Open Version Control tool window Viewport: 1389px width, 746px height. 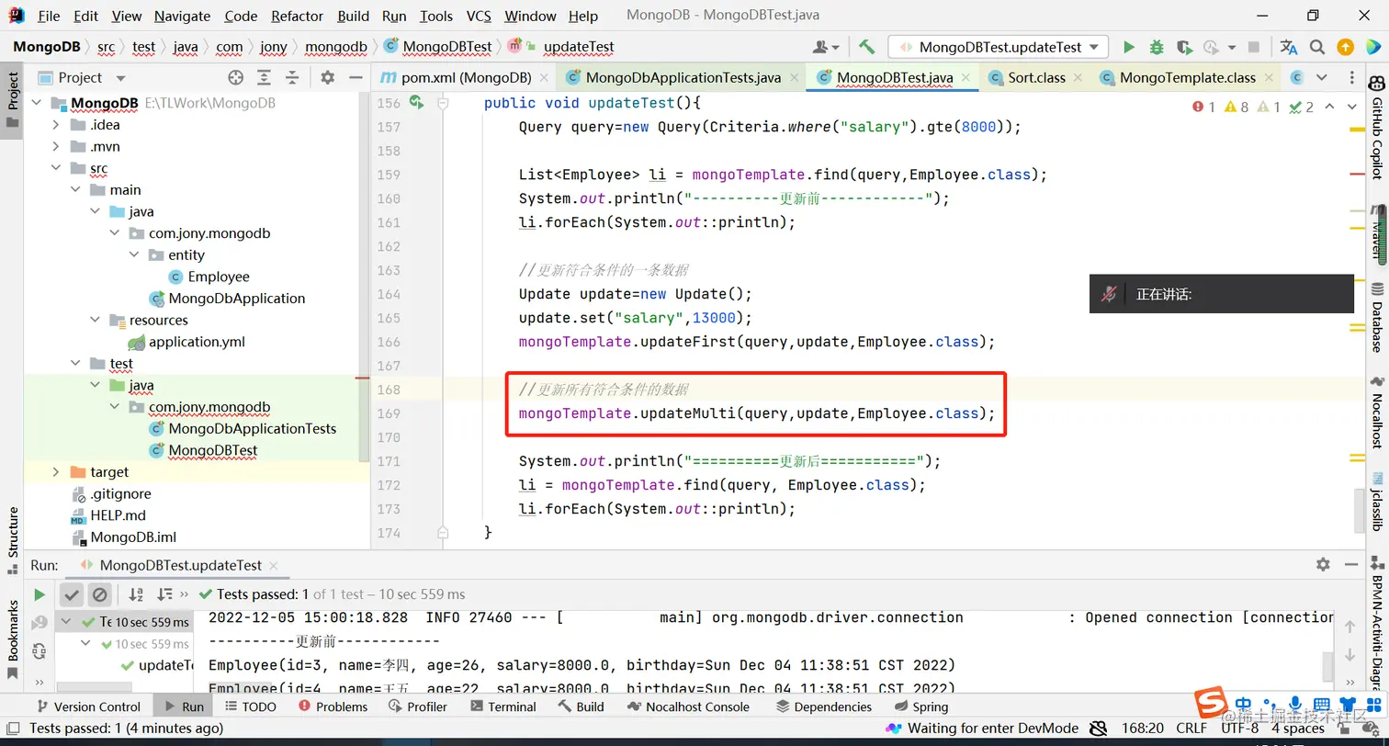tap(88, 706)
